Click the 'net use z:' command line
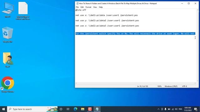This screenshot has width=200, height=112. 107,26
